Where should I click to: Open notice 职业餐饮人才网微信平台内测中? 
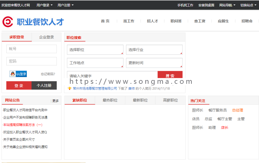point(25,110)
